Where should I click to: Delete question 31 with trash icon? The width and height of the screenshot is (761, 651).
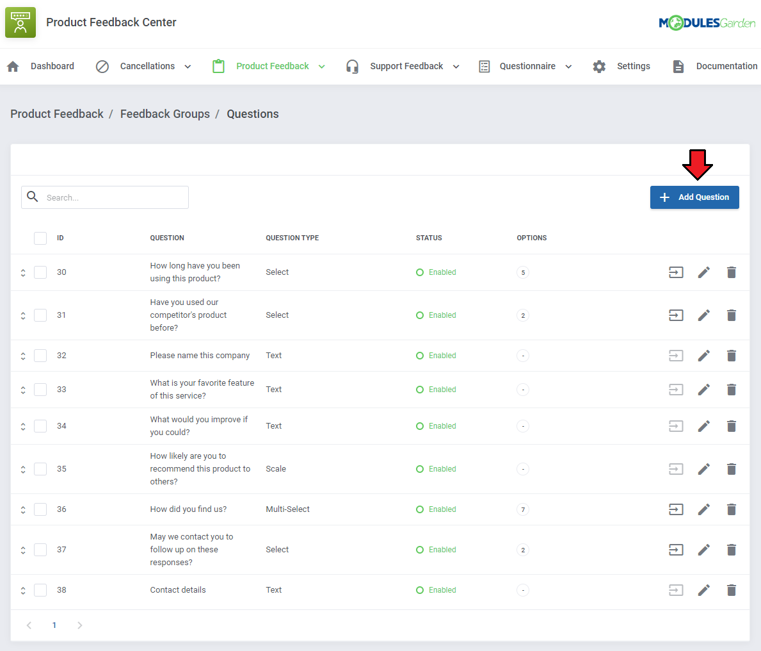[732, 315]
